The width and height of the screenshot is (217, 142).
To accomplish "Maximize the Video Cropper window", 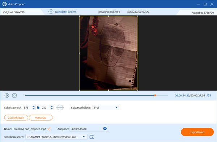I will point(205,4).
